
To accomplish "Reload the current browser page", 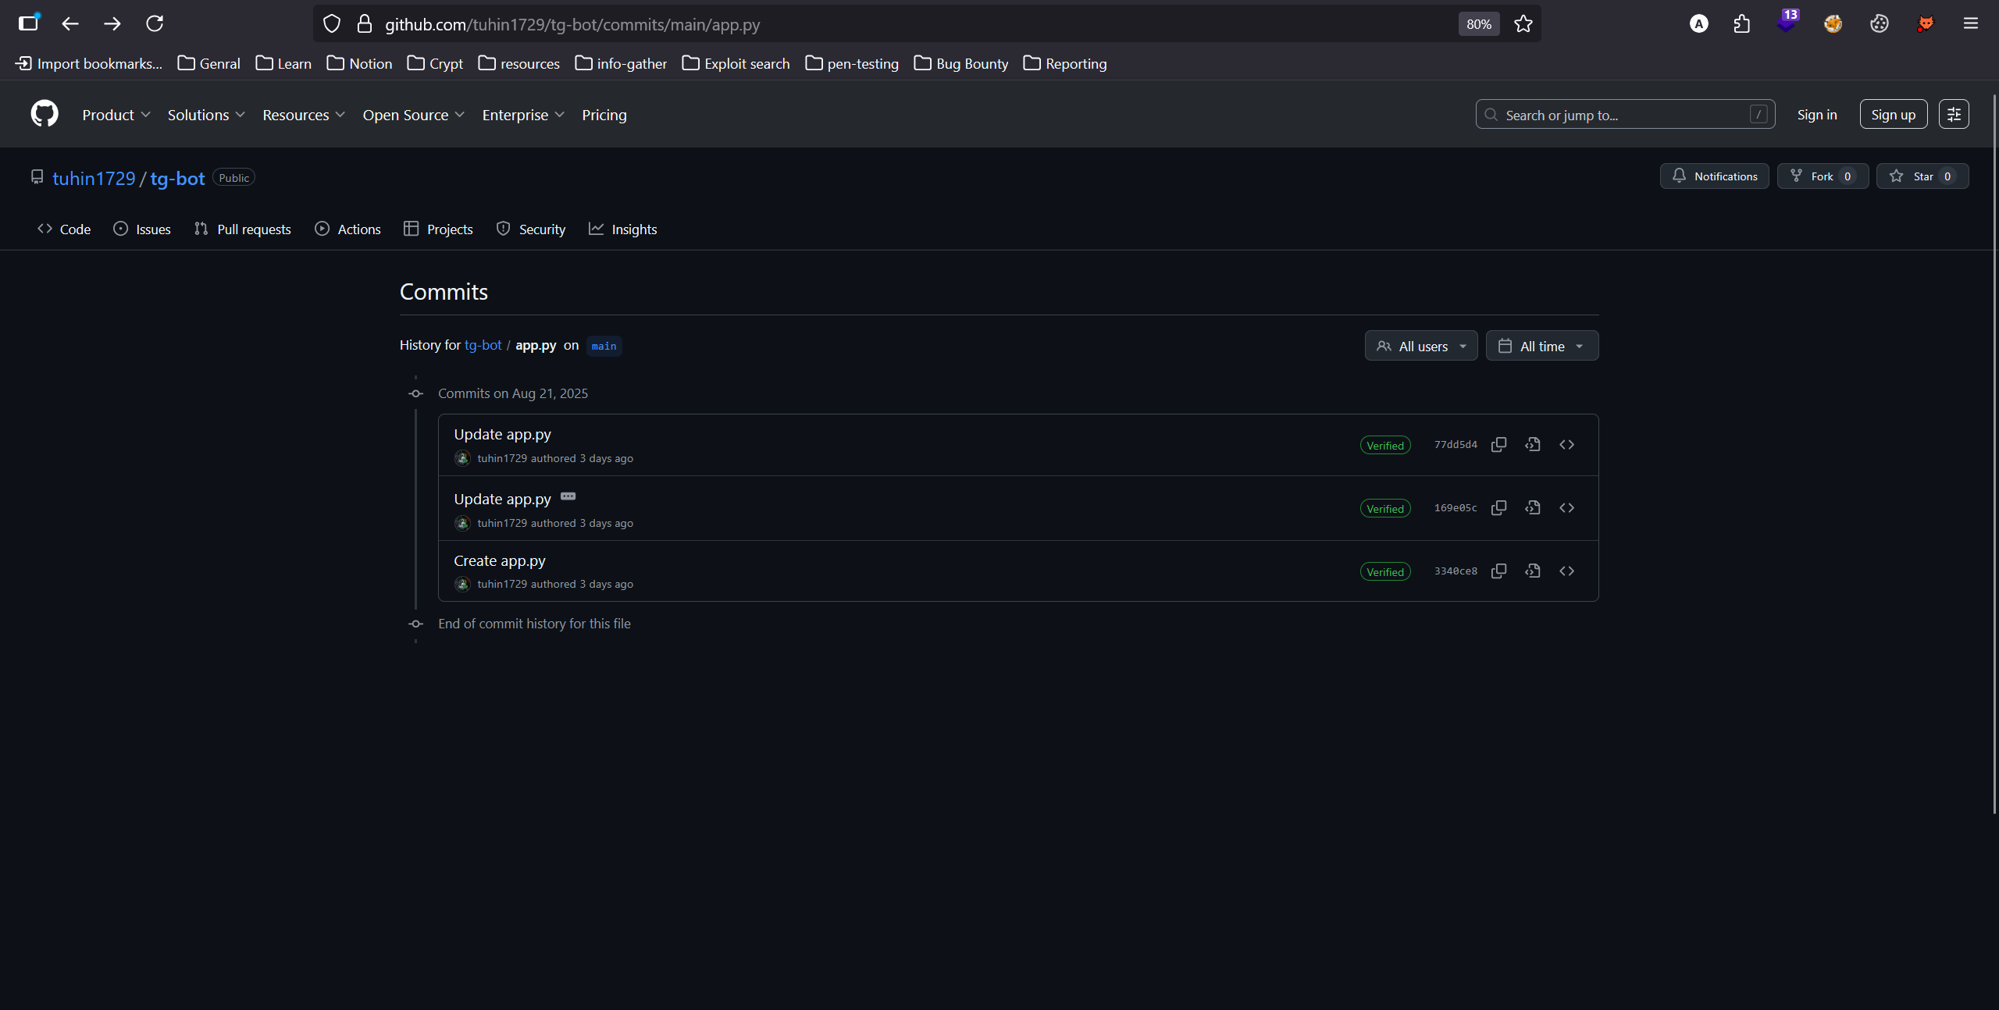I will click(155, 24).
